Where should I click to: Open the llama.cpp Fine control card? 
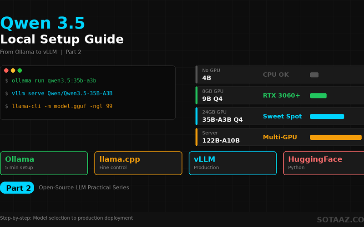[x=138, y=163]
